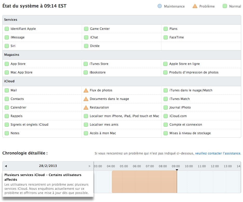243x202 pixels.
Task: Click the green status icon beside Calendrier
Action: 7,107
